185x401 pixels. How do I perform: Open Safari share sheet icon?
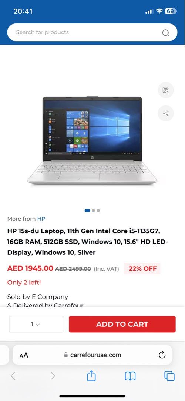point(91,376)
